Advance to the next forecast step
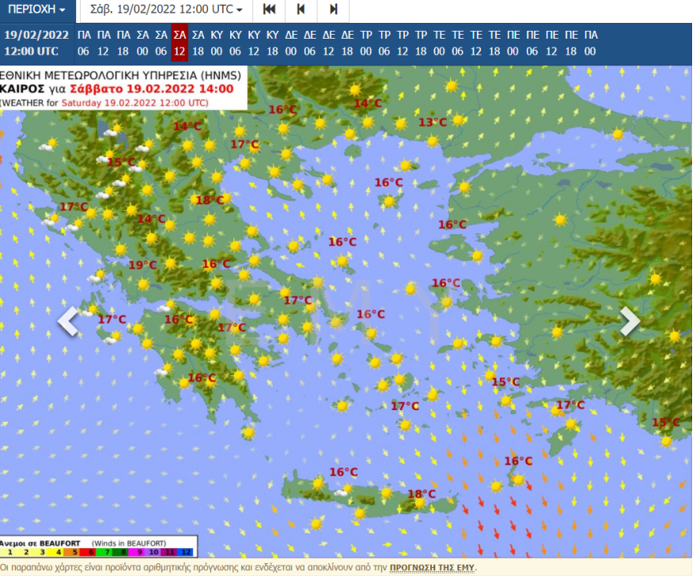The height and width of the screenshot is (579, 696). tap(333, 10)
